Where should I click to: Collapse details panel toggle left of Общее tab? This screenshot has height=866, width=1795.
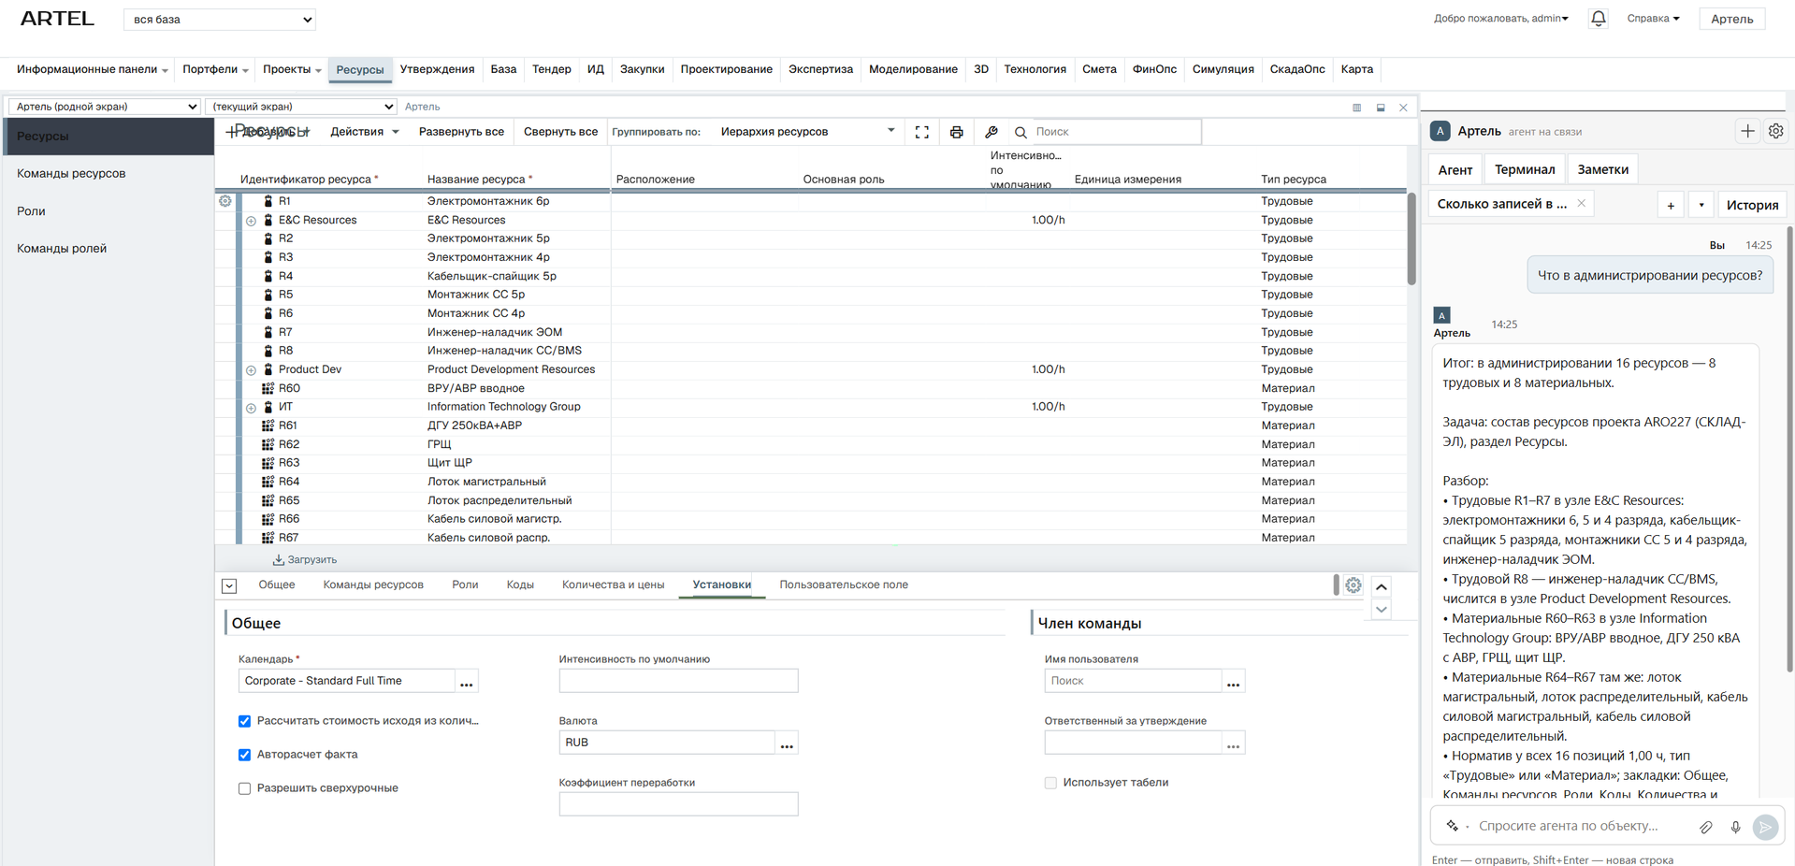click(x=229, y=585)
